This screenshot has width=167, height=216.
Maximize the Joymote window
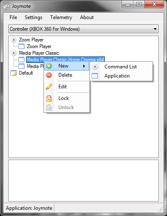pyautogui.click(x=139, y=5)
